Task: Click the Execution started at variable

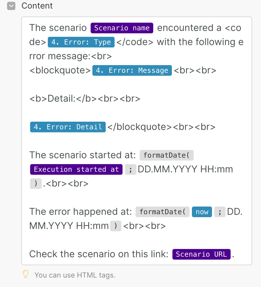Action: pyautogui.click(x=76, y=169)
